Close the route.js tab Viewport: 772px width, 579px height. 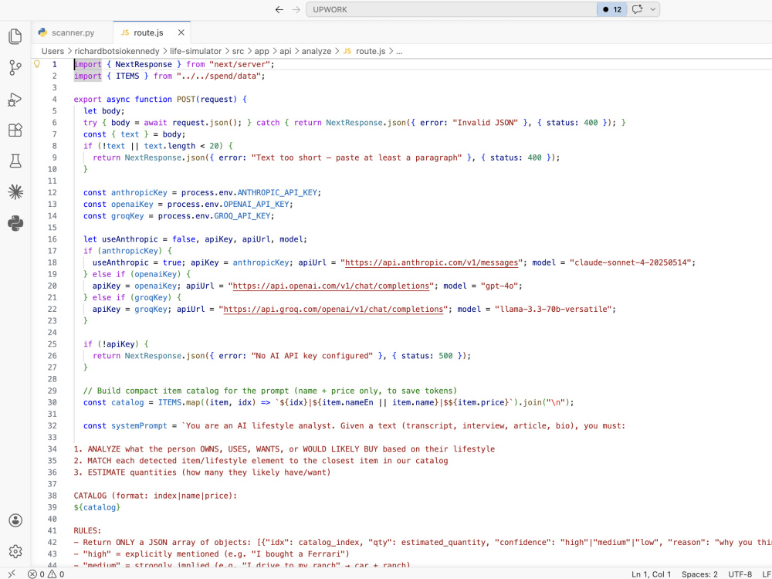point(181,32)
